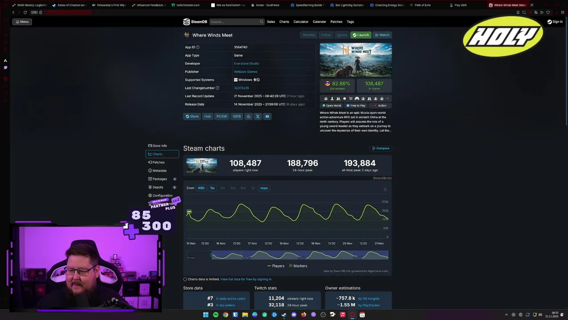Toggle the Ignore button
The image size is (568, 320).
[342, 35]
